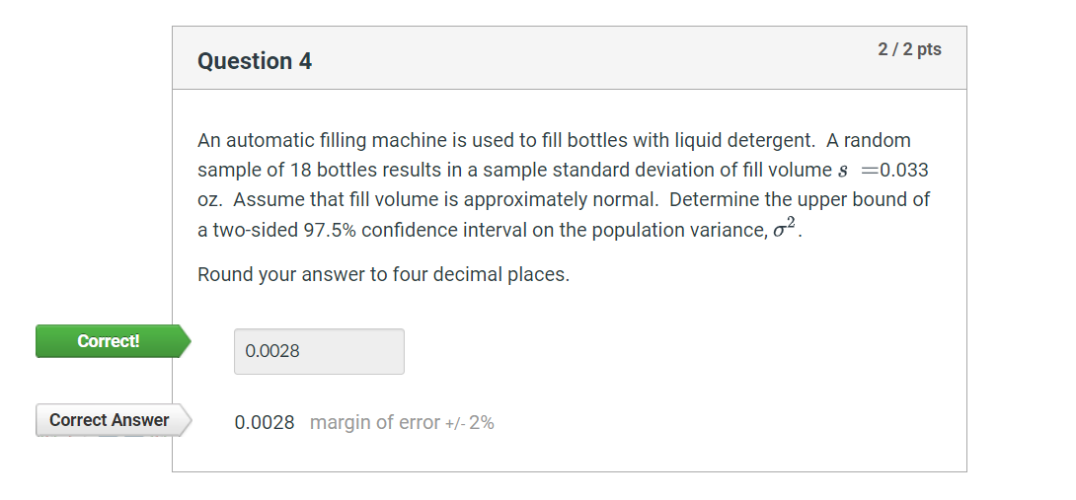This screenshot has height=500, width=1076.
Task: Click the phrase population variance
Action: tap(687, 230)
